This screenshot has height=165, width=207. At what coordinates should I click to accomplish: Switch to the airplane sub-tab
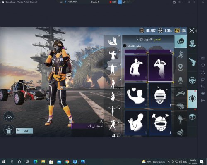[181, 93]
